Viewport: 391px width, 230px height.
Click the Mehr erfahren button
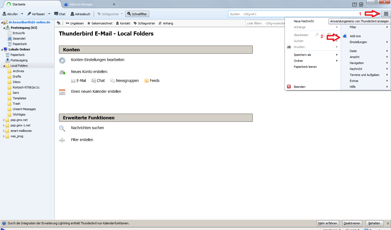point(328,223)
